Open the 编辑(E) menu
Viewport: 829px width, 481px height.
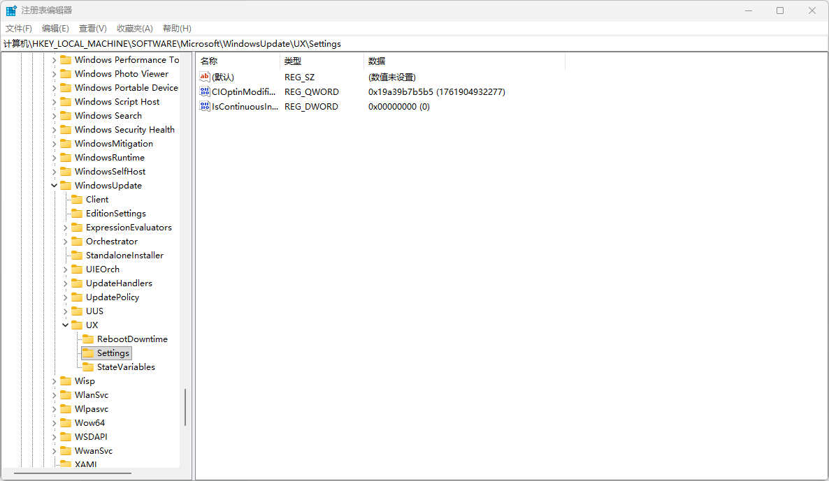pos(55,29)
